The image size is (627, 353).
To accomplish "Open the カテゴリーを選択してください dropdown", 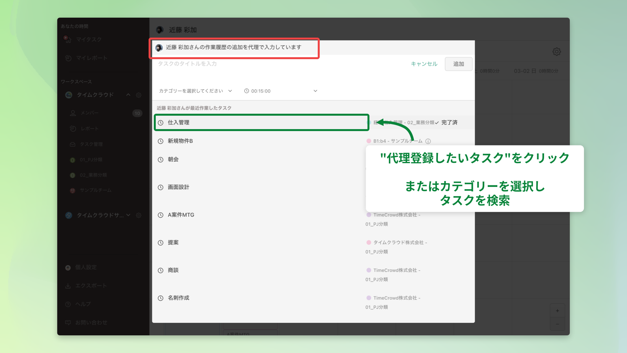I will (195, 91).
